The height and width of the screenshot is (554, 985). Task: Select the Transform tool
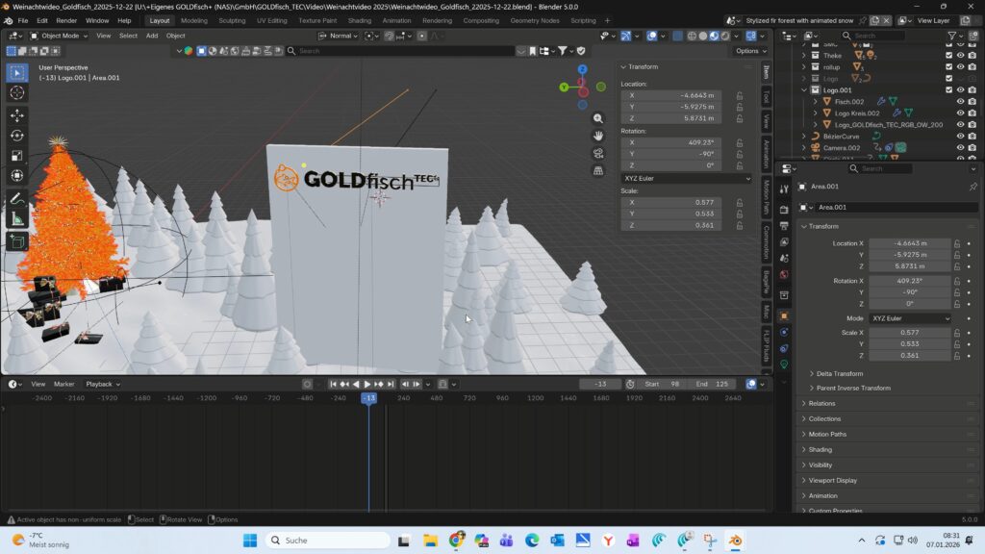(x=17, y=175)
